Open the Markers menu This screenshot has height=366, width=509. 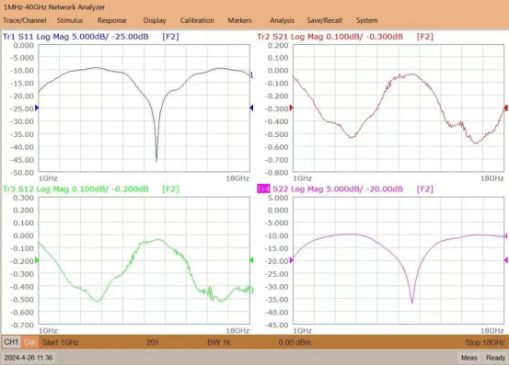tap(239, 20)
